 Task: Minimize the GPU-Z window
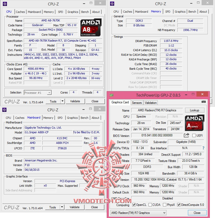tap(186, 95)
